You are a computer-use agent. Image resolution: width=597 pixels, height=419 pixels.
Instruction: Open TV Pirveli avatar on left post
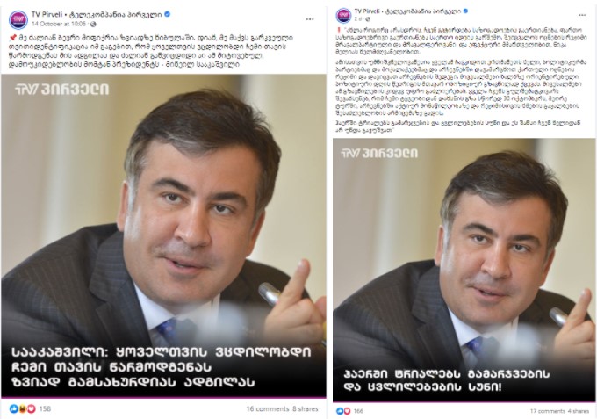point(18,19)
